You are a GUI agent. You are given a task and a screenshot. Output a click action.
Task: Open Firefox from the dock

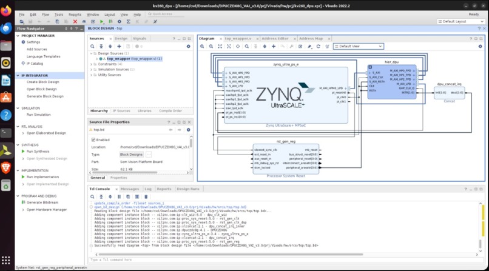point(6,11)
